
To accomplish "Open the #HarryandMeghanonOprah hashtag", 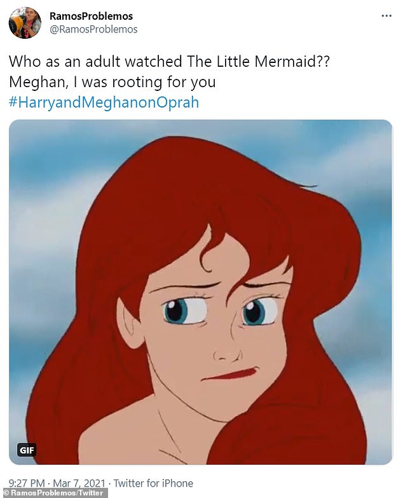I will click(x=104, y=102).
